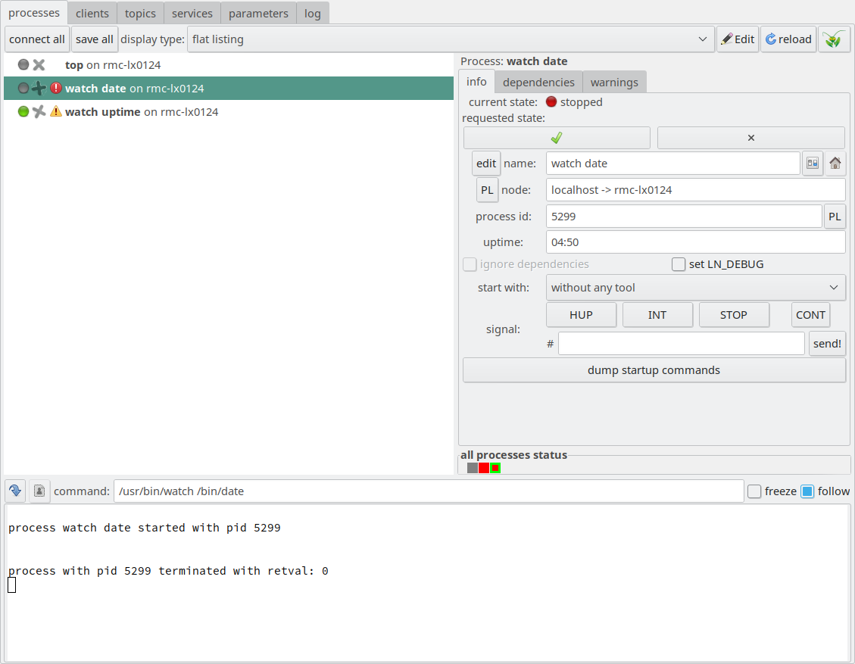
Task: Select top on rmc-lx0124 process row
Action: (x=229, y=65)
